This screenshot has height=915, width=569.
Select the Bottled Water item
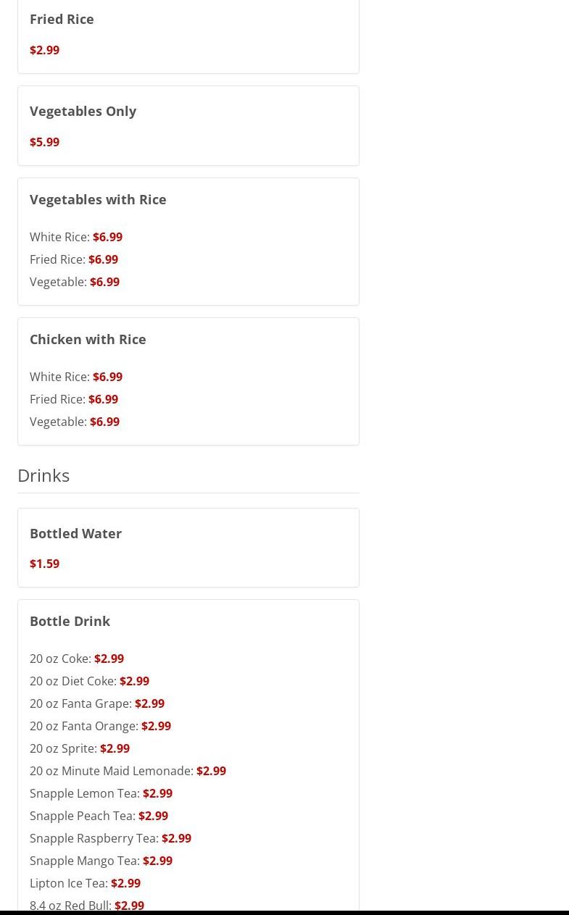click(75, 533)
